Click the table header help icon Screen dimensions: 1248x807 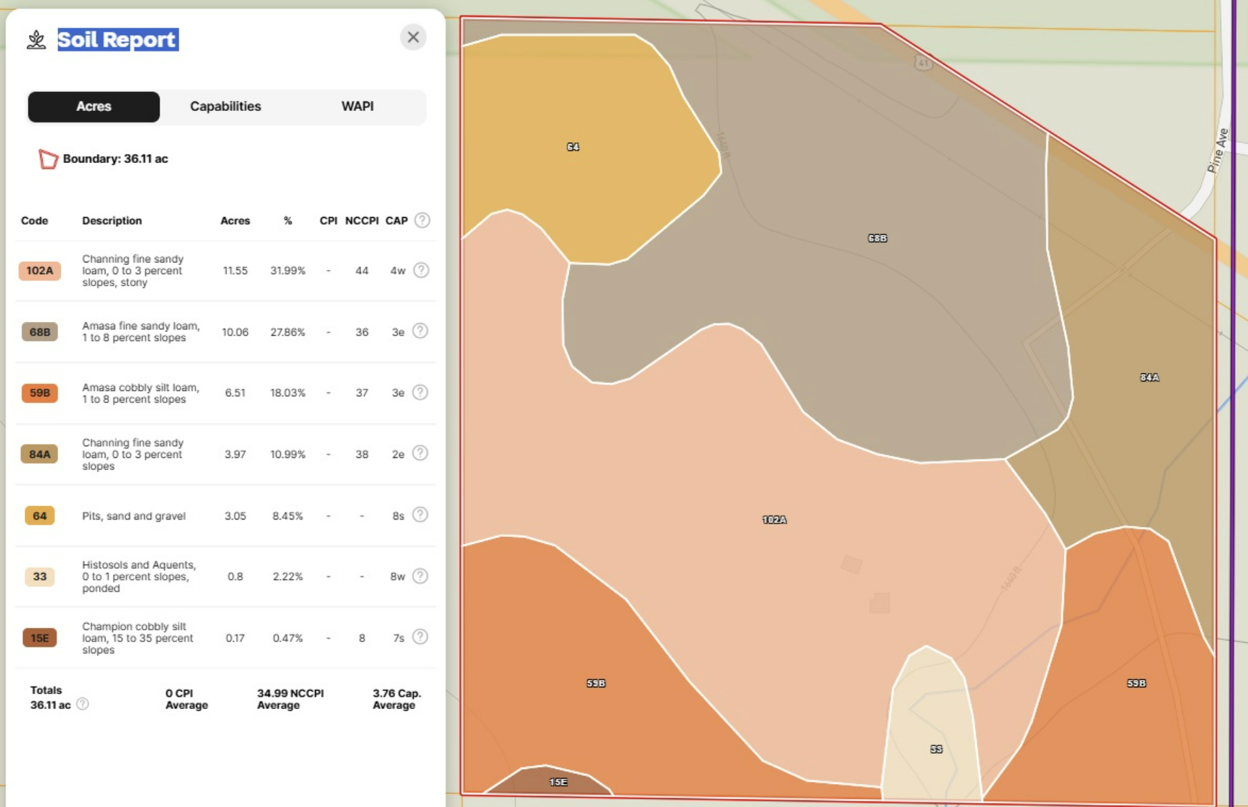(422, 221)
